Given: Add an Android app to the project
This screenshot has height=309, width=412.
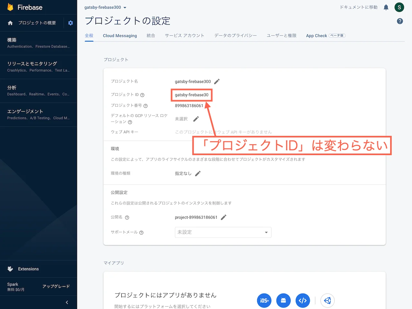Looking at the screenshot, I should click(283, 300).
